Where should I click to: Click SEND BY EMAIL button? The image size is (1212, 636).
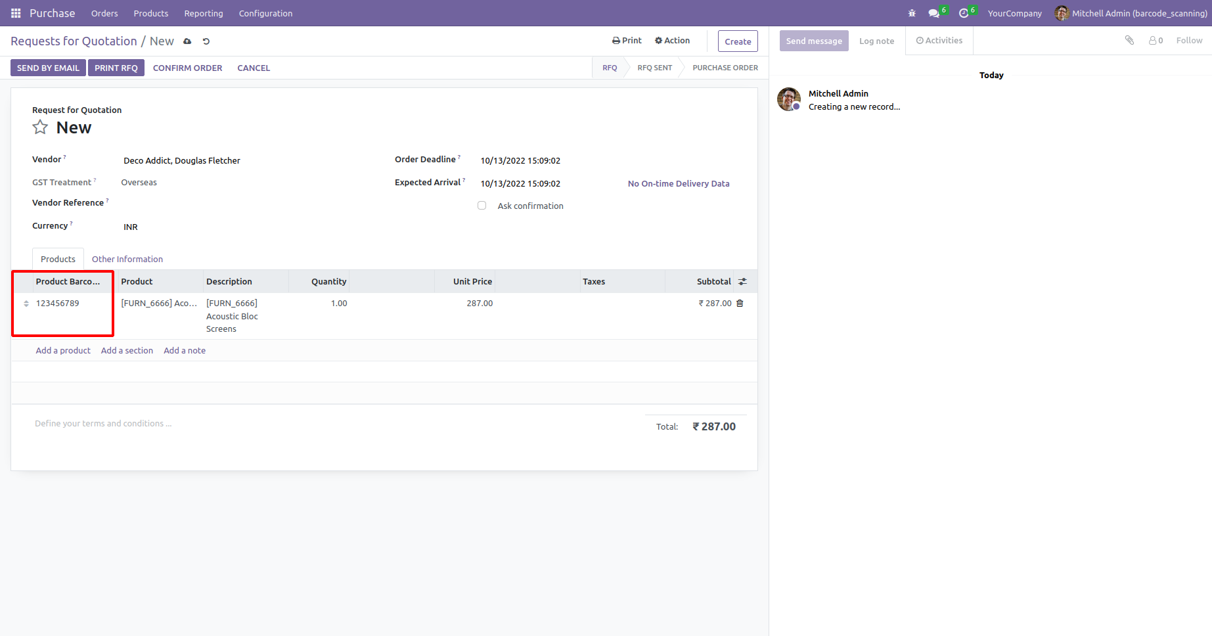48,68
